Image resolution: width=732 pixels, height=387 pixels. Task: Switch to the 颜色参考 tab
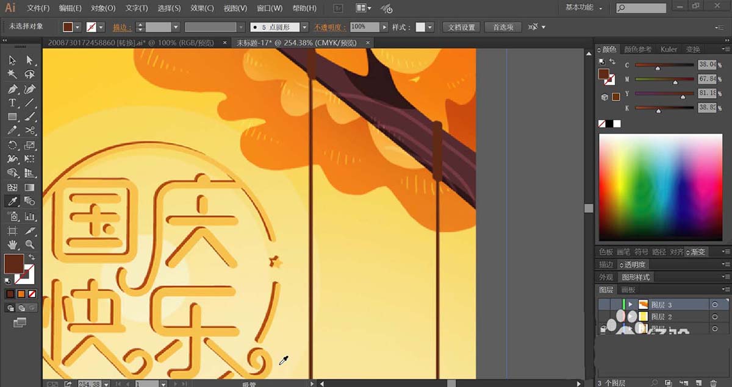637,49
